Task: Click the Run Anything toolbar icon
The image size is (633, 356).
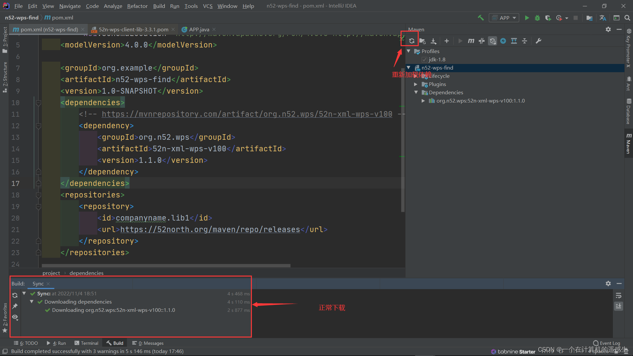Action: 617,18
